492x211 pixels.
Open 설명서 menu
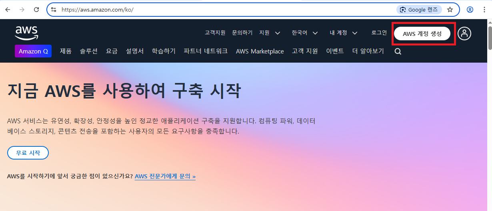pos(135,51)
